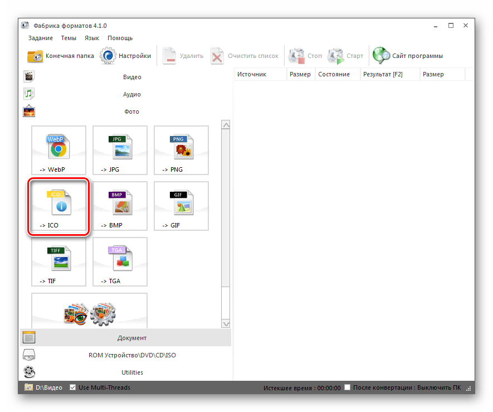
Task: Click the Конечная папка folder icon
Action: click(x=35, y=56)
